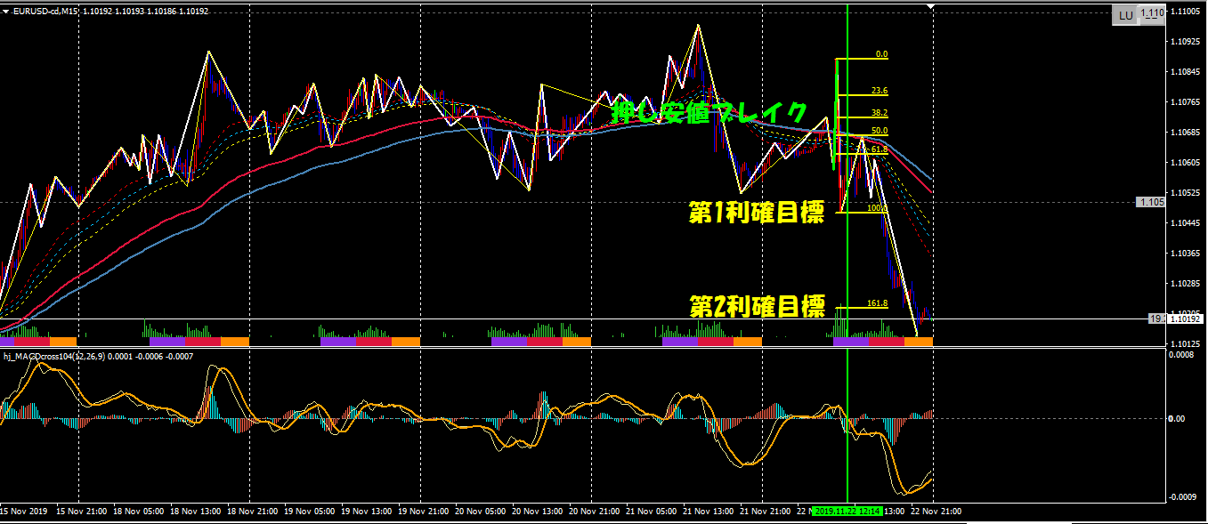This screenshot has height=524, width=1208.
Task: Click the 1.110 button beside LU
Action: click(x=1153, y=13)
